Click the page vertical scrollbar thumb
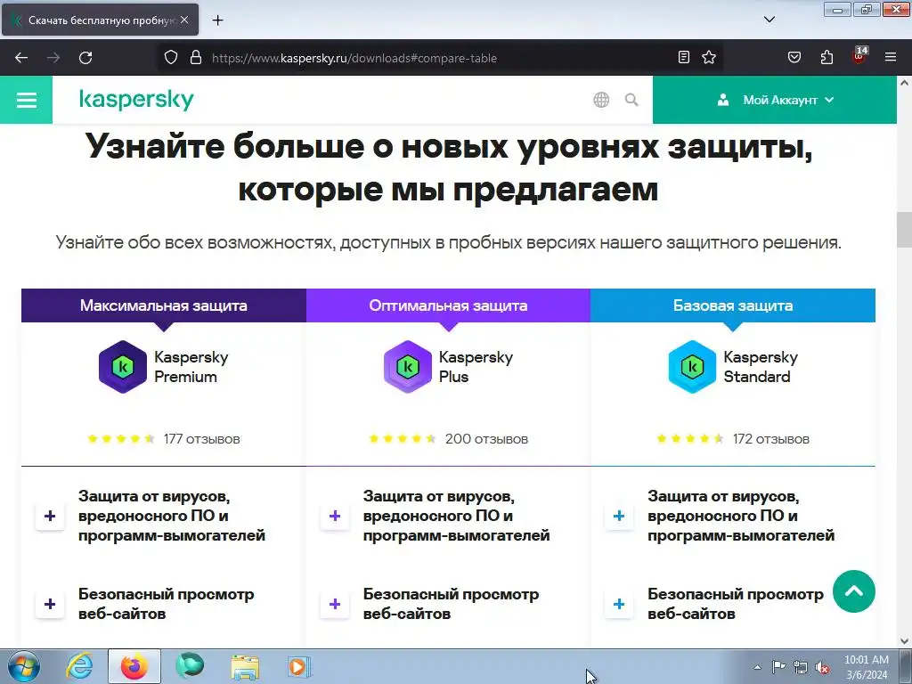Viewport: 912px width, 684px height. [905, 230]
